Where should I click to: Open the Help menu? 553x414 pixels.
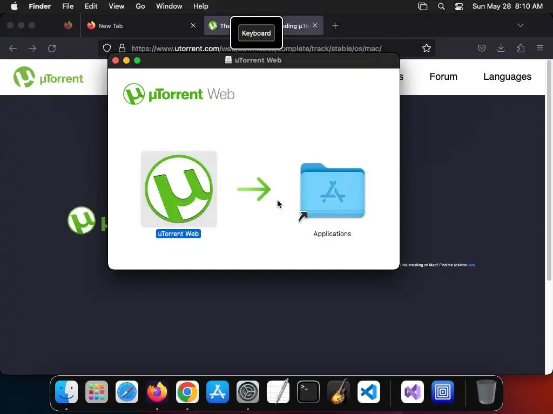click(201, 6)
